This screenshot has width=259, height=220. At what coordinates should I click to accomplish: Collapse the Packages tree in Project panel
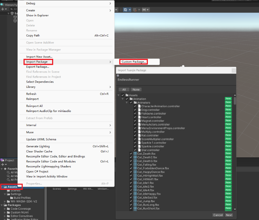[x=2, y=205]
